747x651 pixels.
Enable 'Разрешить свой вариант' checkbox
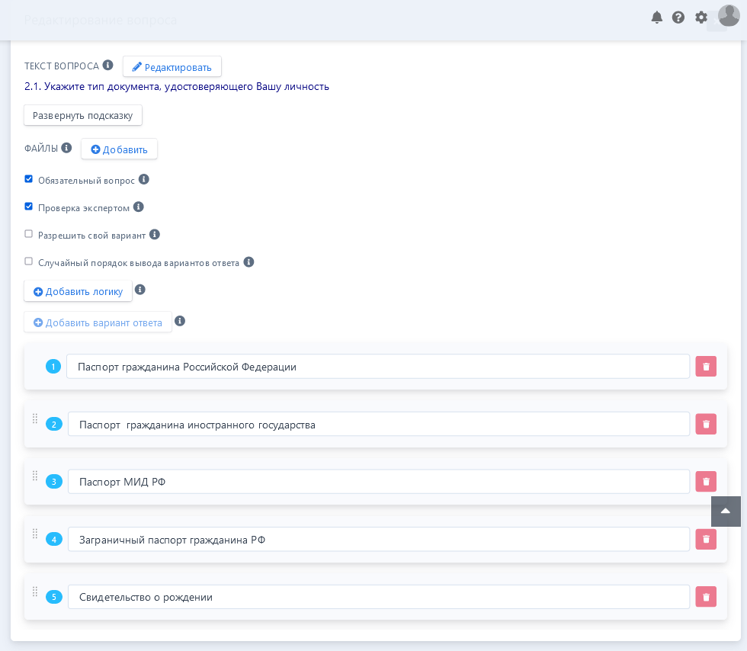point(29,234)
